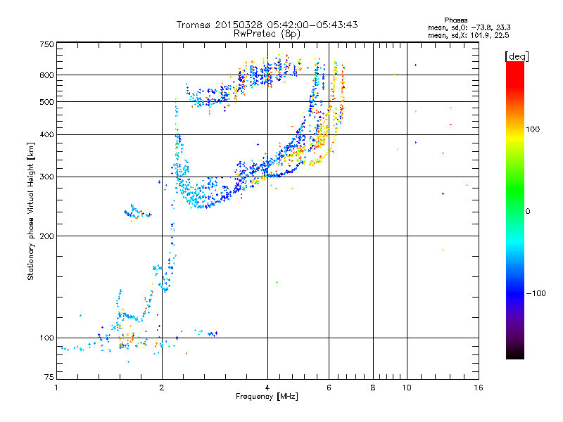Click the '-100' colorbar tick label
The height and width of the screenshot is (422, 563).
pos(536,293)
